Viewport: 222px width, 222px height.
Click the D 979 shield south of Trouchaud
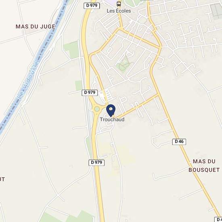click(96, 163)
